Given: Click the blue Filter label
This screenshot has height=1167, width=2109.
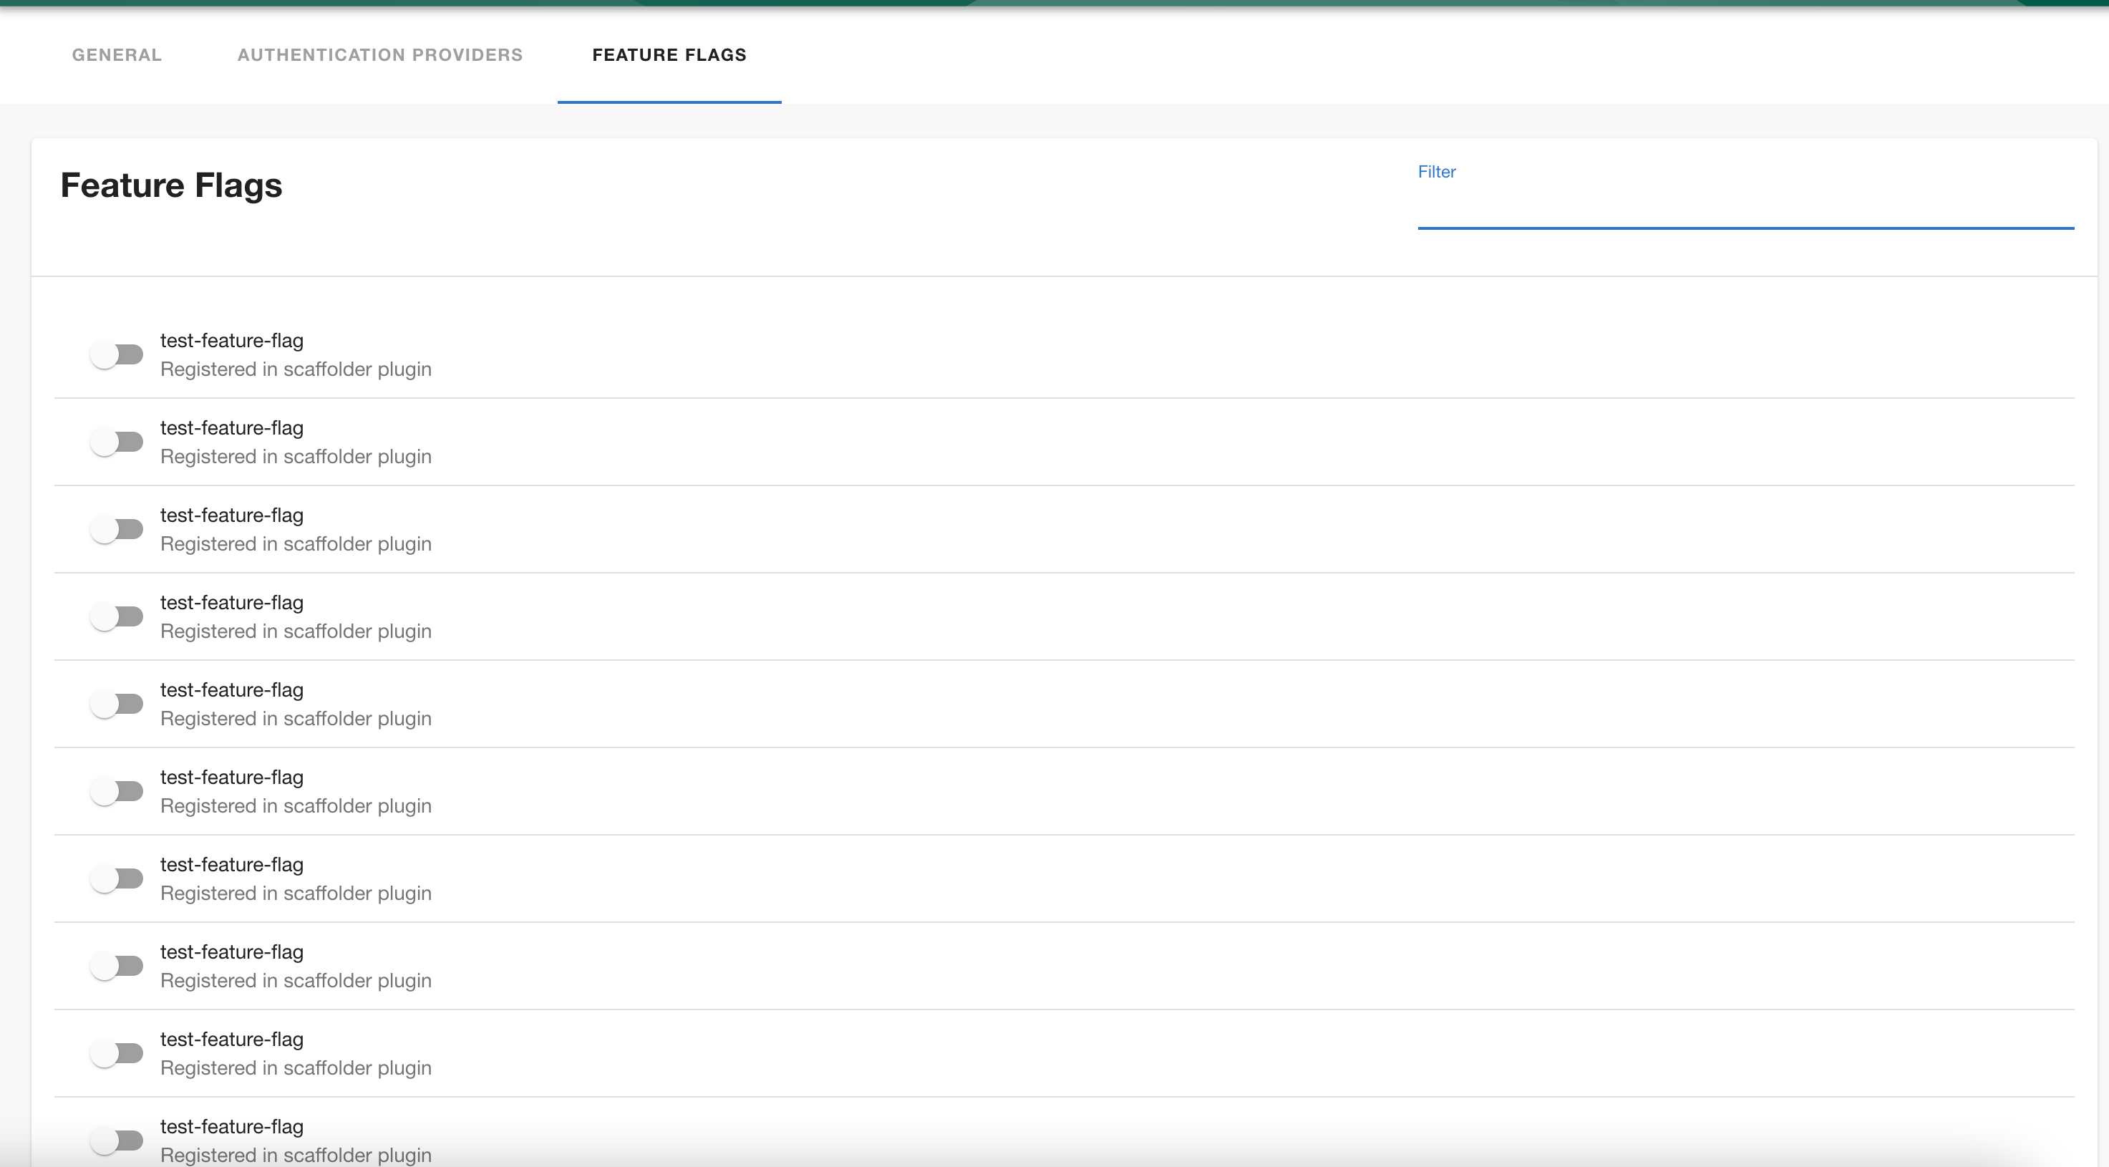Looking at the screenshot, I should (1437, 171).
